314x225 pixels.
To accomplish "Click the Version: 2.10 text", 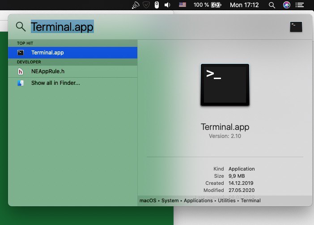I will (225, 136).
